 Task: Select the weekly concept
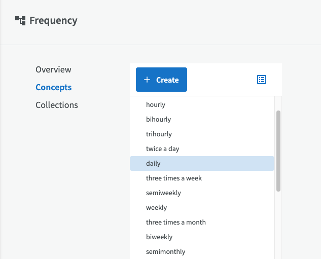click(202, 208)
